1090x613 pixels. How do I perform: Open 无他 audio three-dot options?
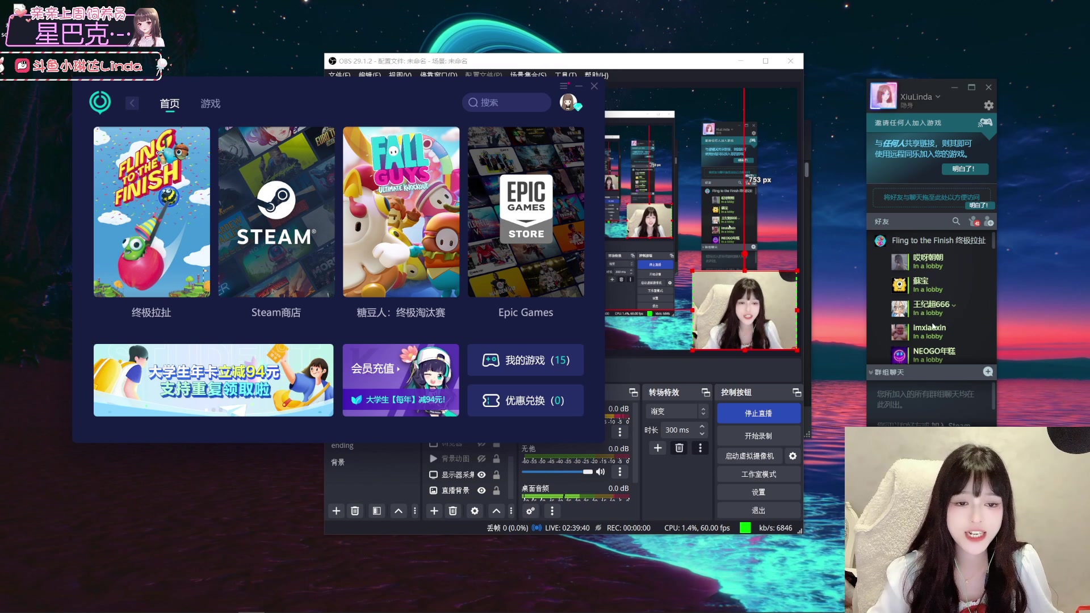pyautogui.click(x=620, y=472)
